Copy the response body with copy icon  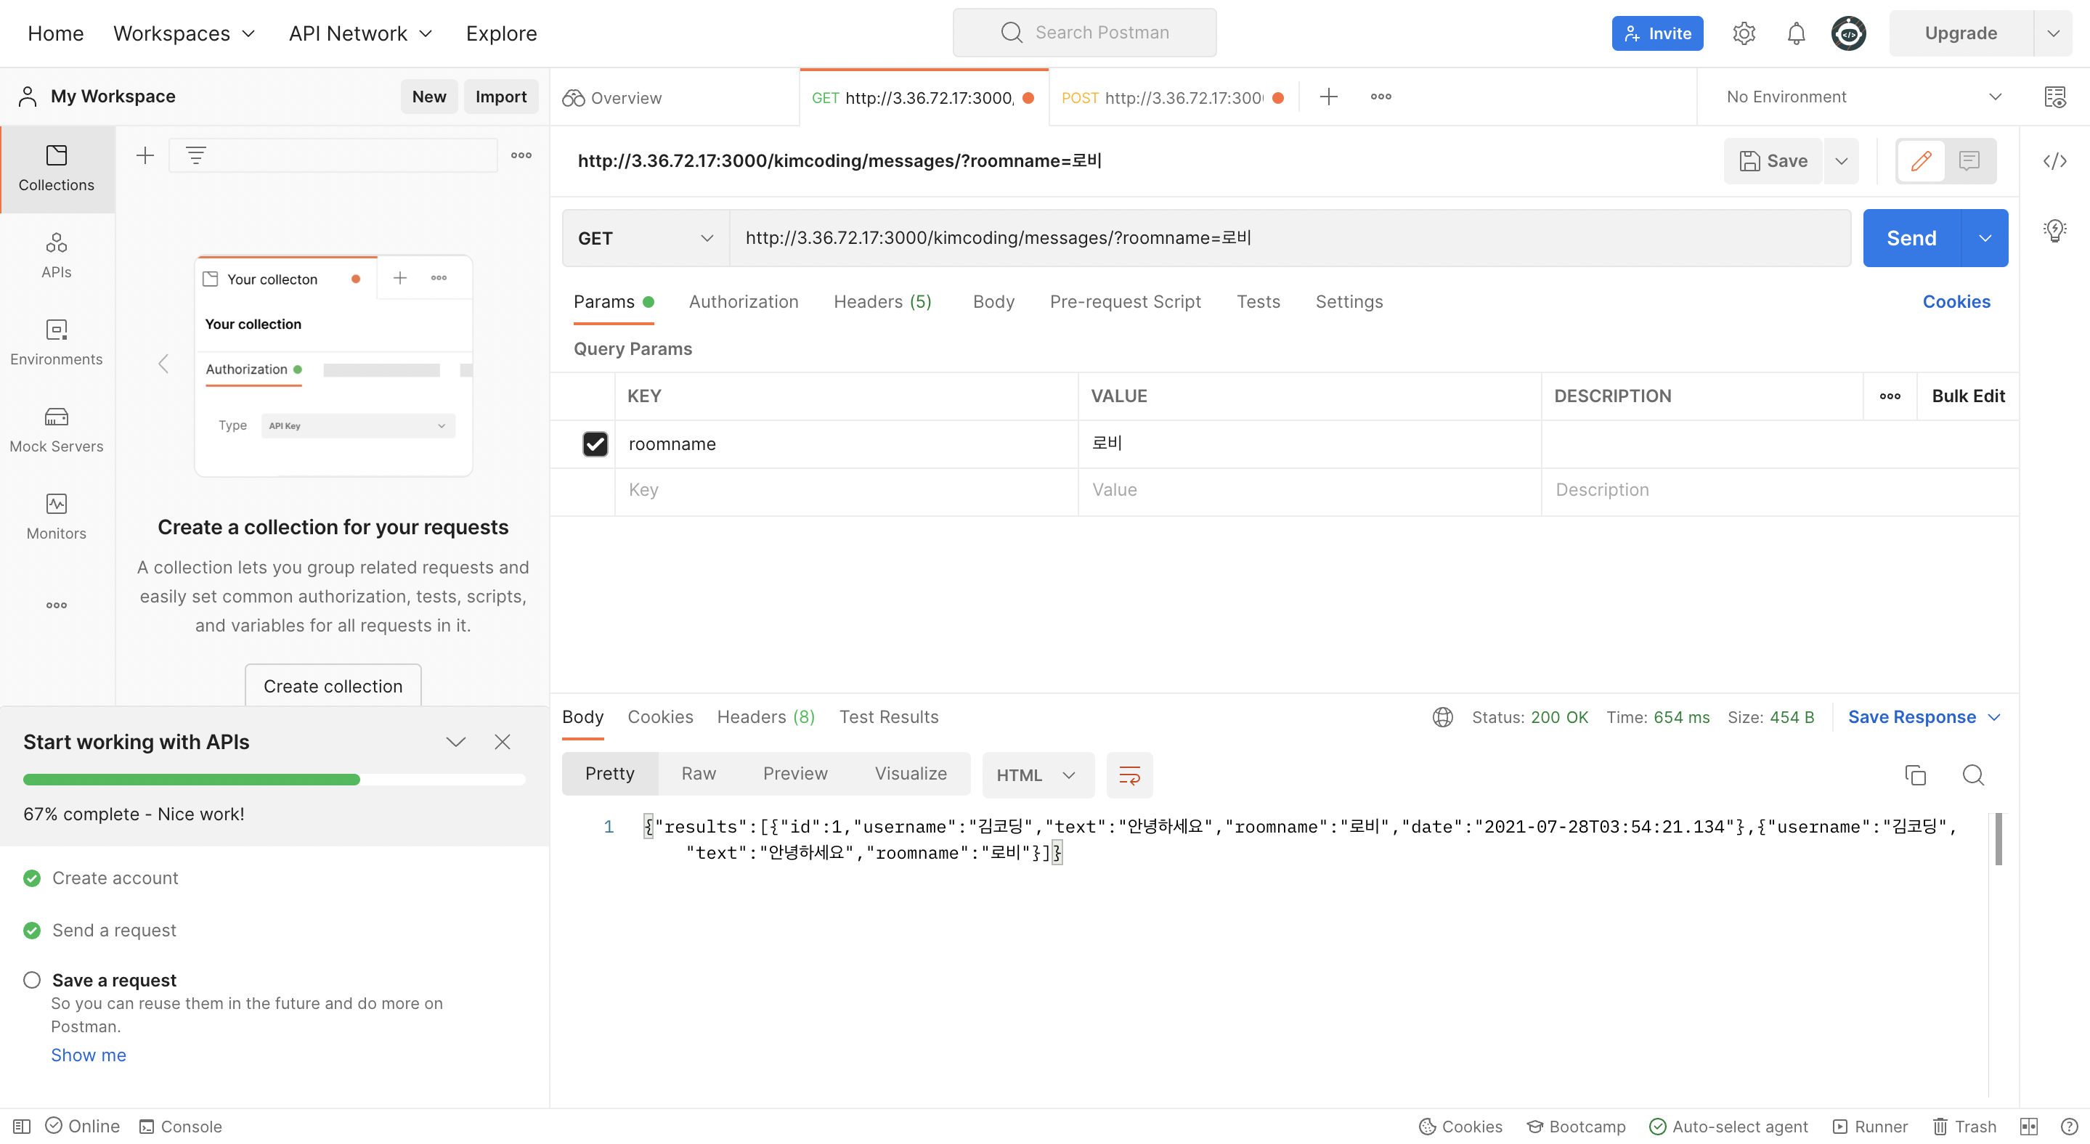[x=1915, y=775]
